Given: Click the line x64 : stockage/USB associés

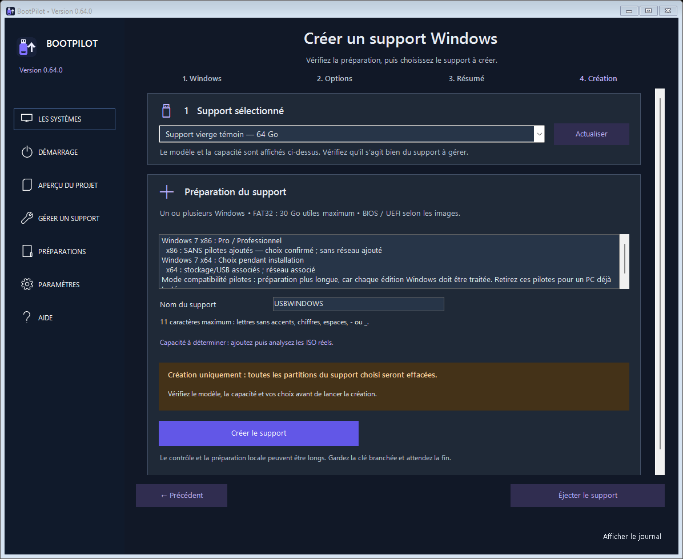Looking at the screenshot, I should point(240,270).
